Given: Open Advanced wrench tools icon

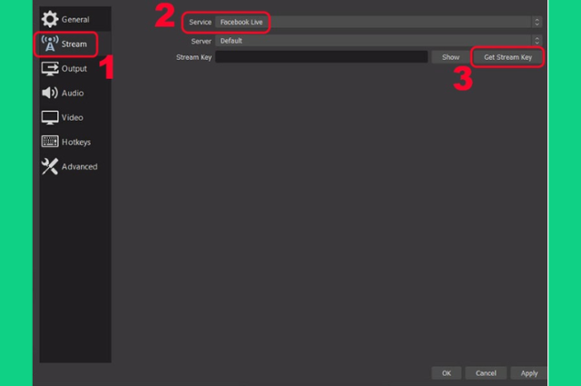Looking at the screenshot, I should click(50, 166).
